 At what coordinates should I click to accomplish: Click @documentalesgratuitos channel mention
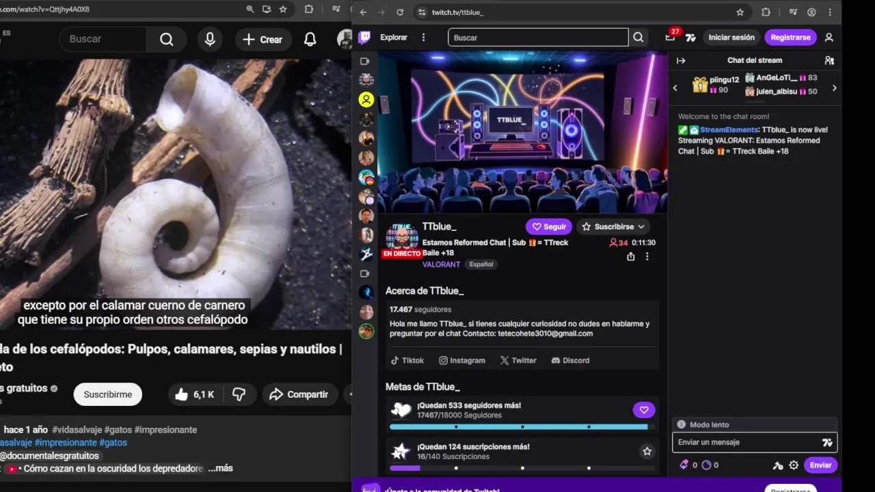coord(49,456)
